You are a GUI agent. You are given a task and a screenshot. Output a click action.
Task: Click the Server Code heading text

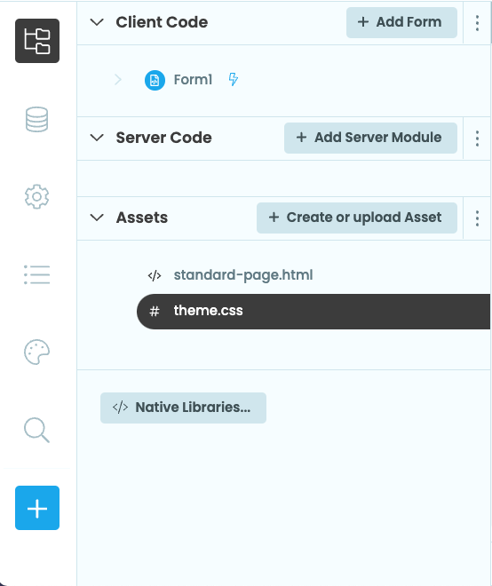pos(163,138)
